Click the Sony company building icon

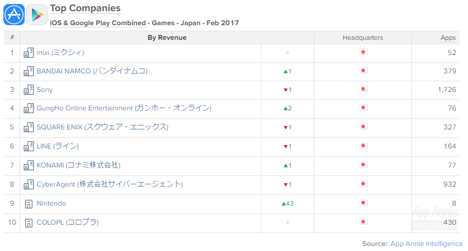coord(29,90)
